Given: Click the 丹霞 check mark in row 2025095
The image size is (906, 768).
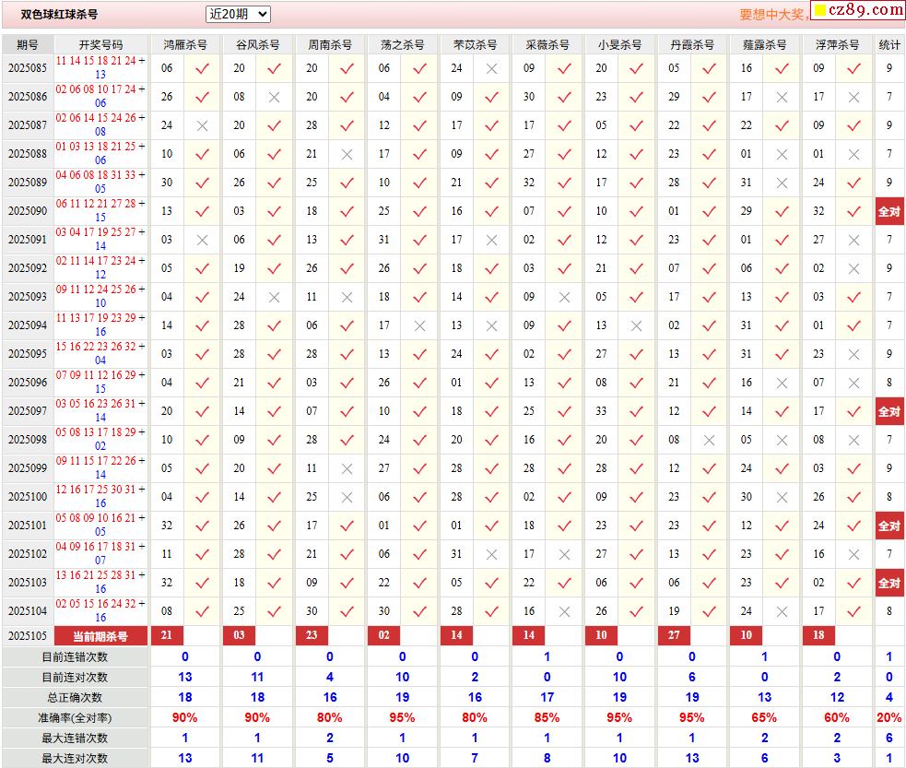Looking at the screenshot, I should pos(709,354).
